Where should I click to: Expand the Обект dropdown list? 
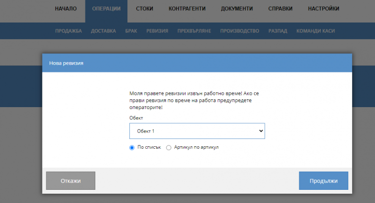pos(197,131)
